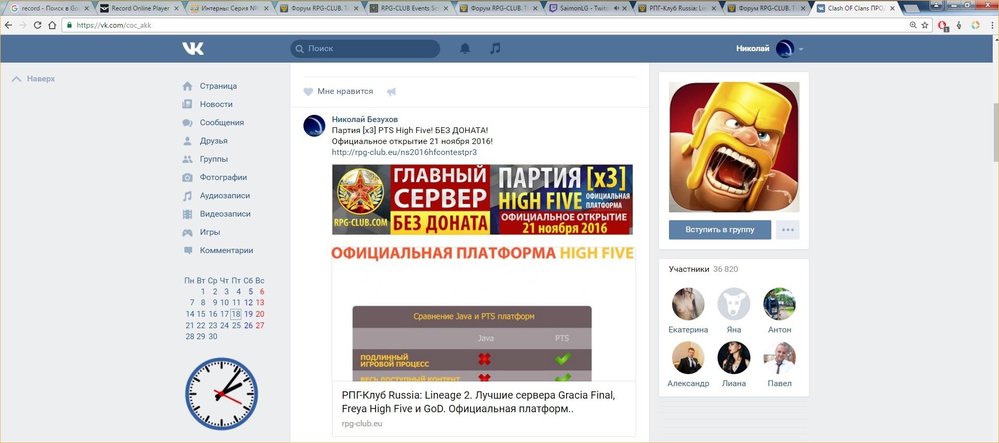Click the post author's round avatar

pyautogui.click(x=314, y=126)
